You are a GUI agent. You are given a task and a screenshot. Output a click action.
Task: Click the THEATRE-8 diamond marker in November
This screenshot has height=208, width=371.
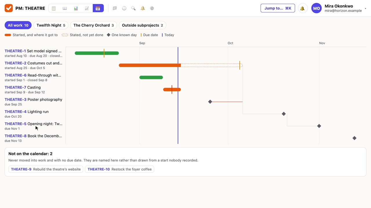354,138
